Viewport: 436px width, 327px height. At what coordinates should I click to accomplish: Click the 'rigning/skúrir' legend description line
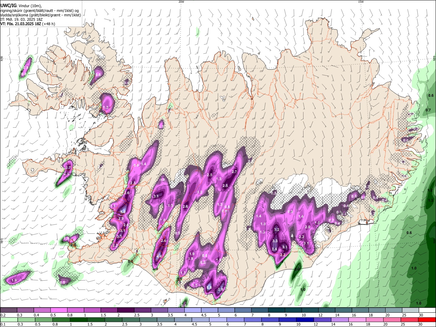[x=39, y=10]
